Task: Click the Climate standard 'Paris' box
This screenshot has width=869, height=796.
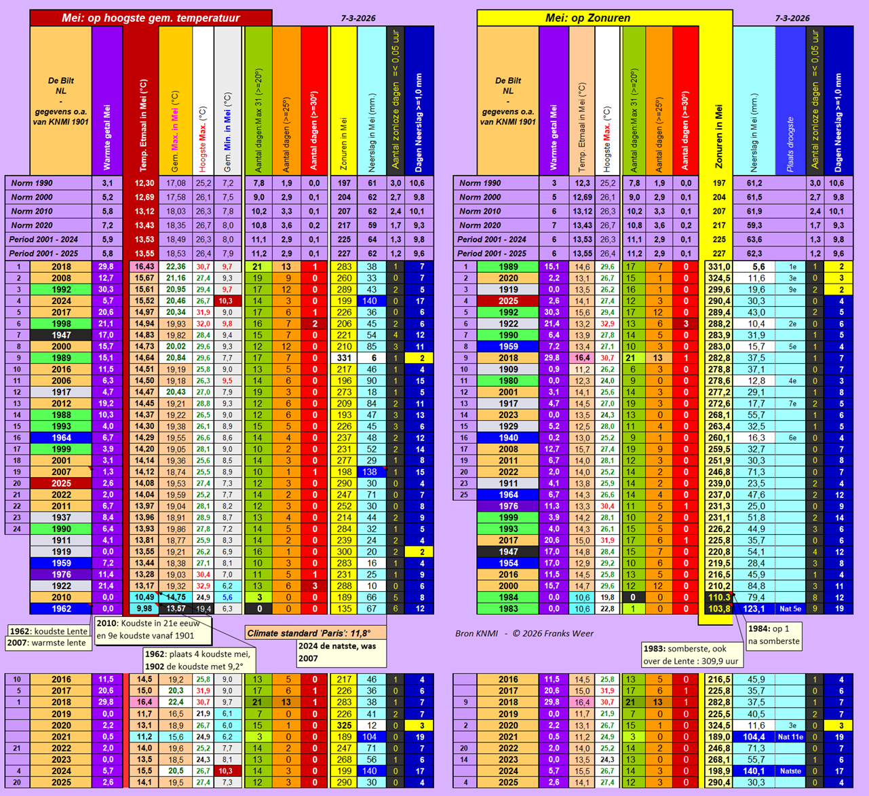Action: (x=315, y=633)
